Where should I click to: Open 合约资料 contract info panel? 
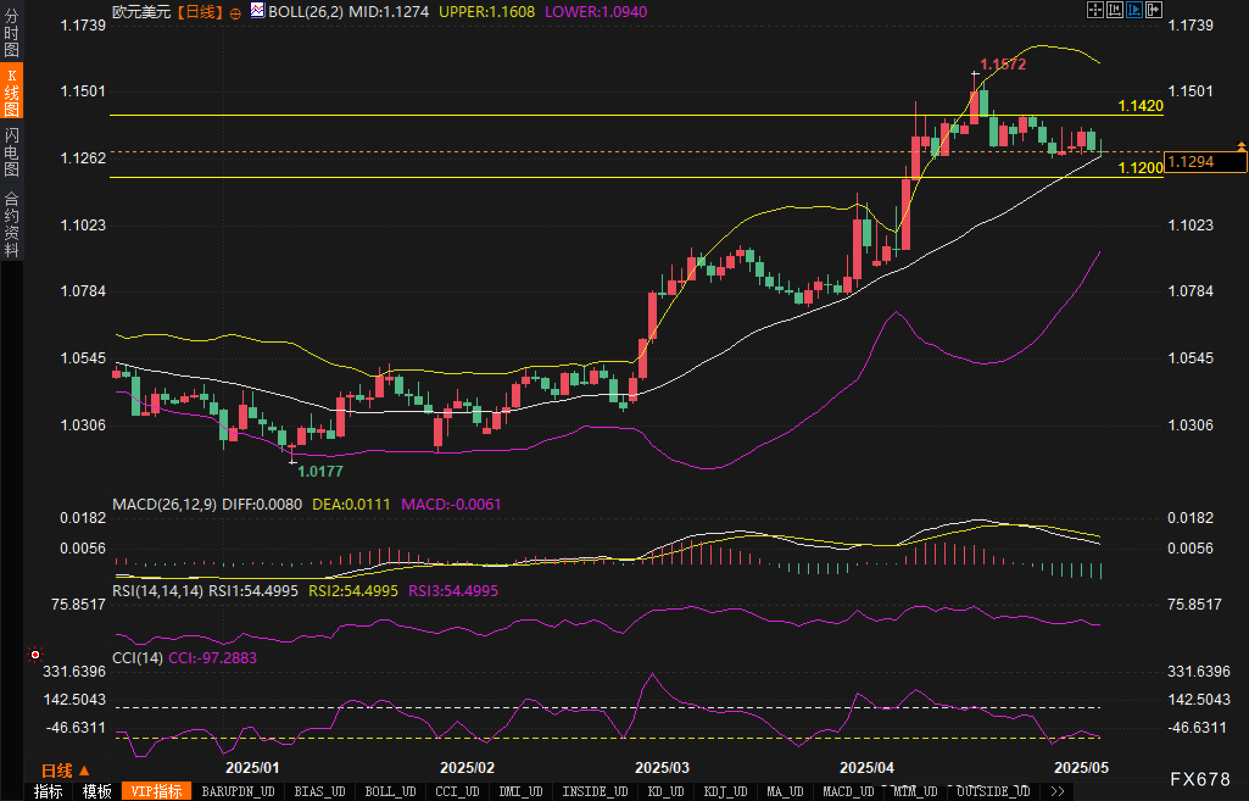click(x=12, y=224)
